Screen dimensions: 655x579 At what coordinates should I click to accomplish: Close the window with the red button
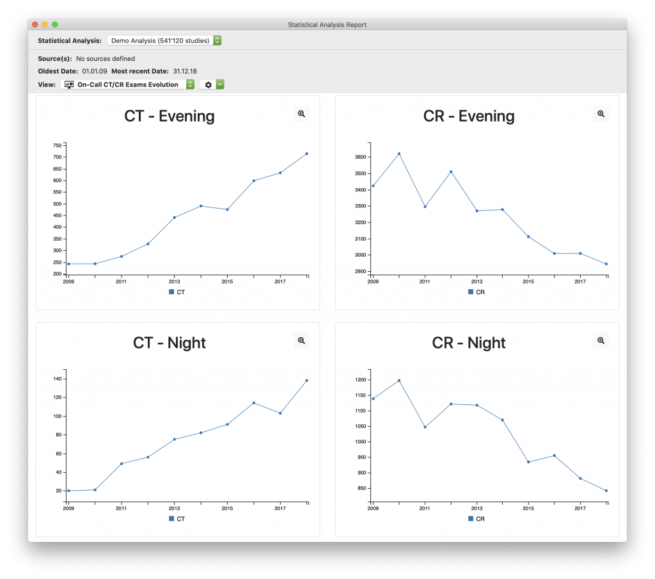(35, 25)
